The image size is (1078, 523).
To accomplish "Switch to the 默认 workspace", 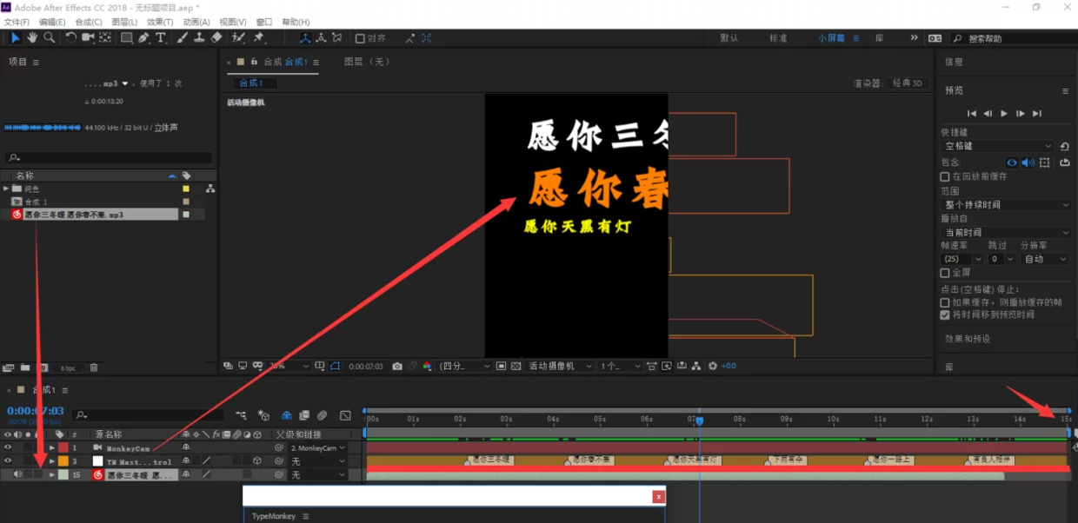I will [x=729, y=38].
